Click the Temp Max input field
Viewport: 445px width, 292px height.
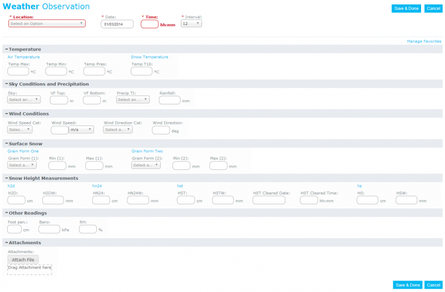18,71
